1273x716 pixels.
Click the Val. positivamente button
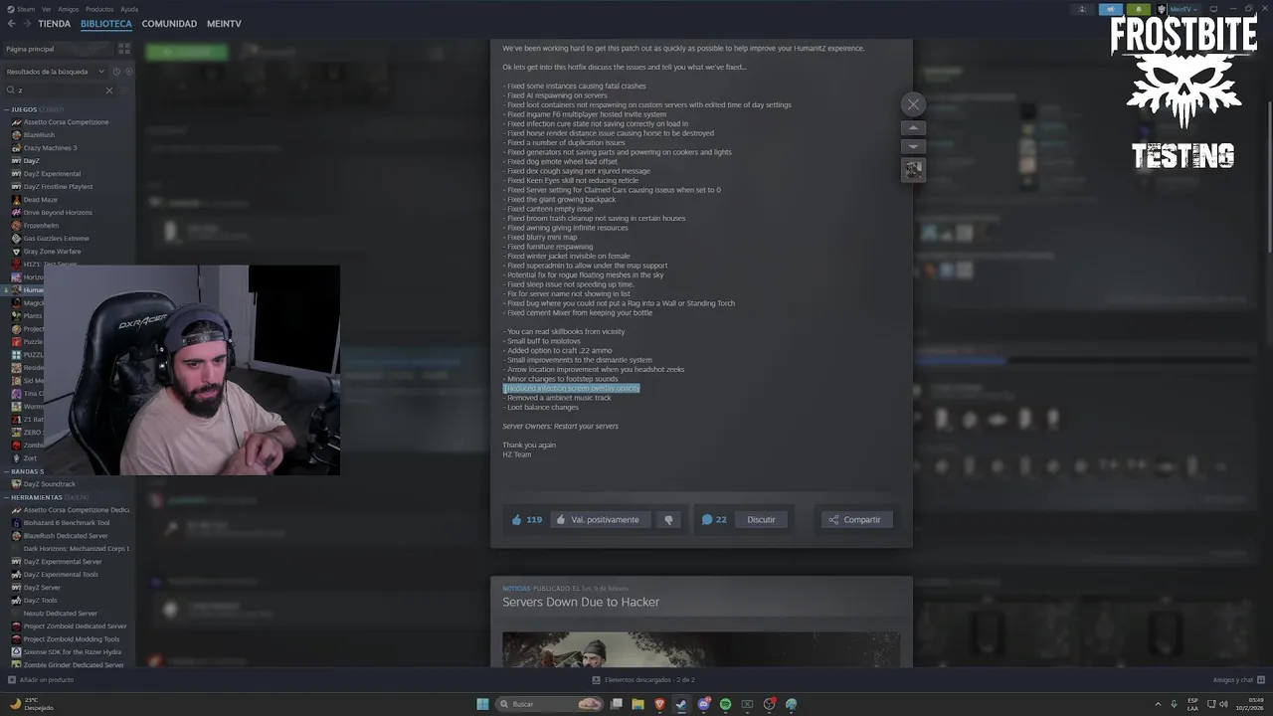pos(602,519)
